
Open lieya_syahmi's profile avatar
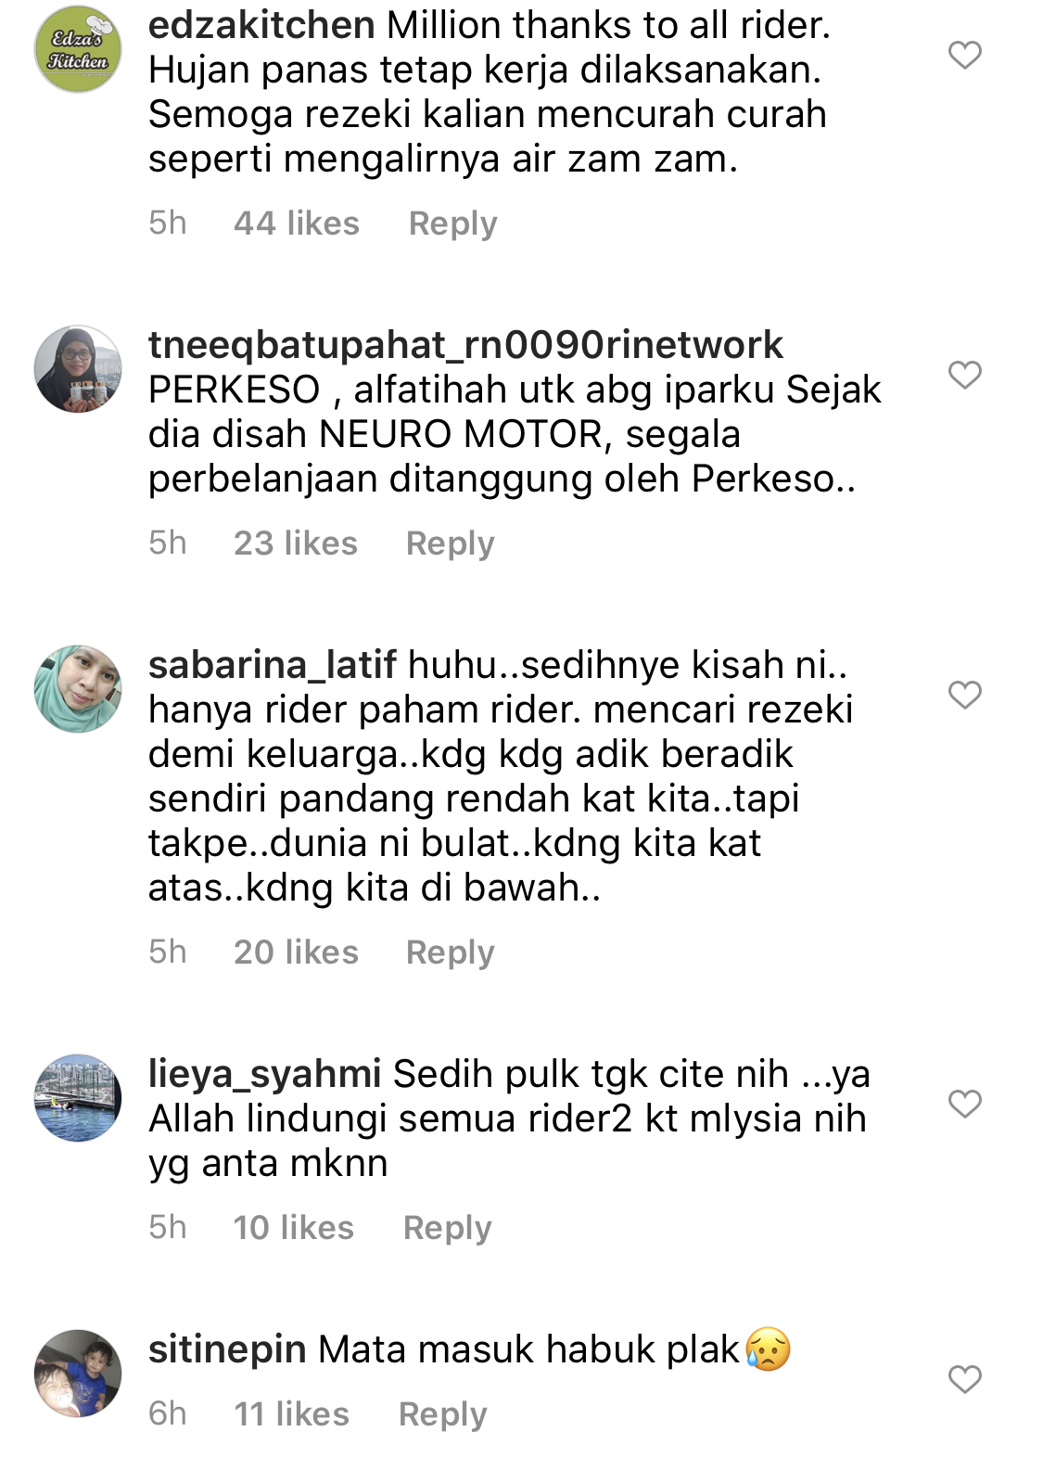[x=78, y=1098]
